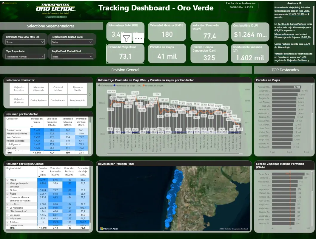The image size is (316, 239).
Task: Click the Combustible (CLP) card
Action: (x=250, y=32)
